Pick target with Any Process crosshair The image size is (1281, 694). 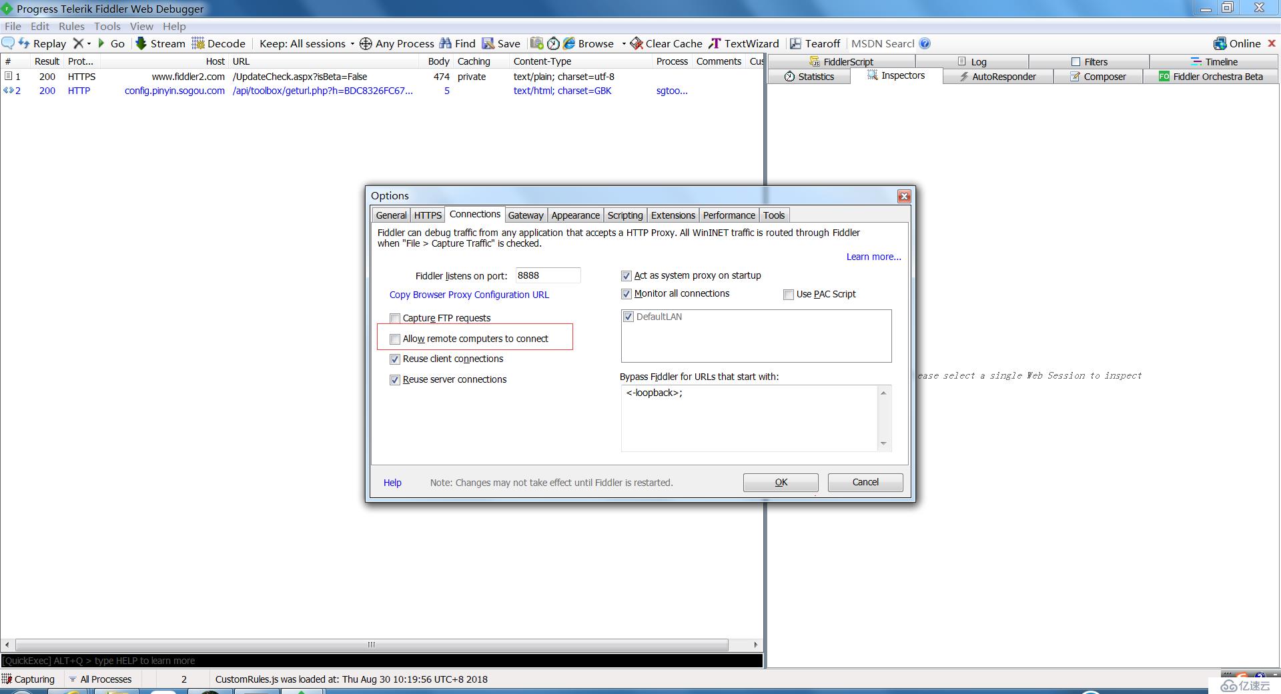coord(397,43)
